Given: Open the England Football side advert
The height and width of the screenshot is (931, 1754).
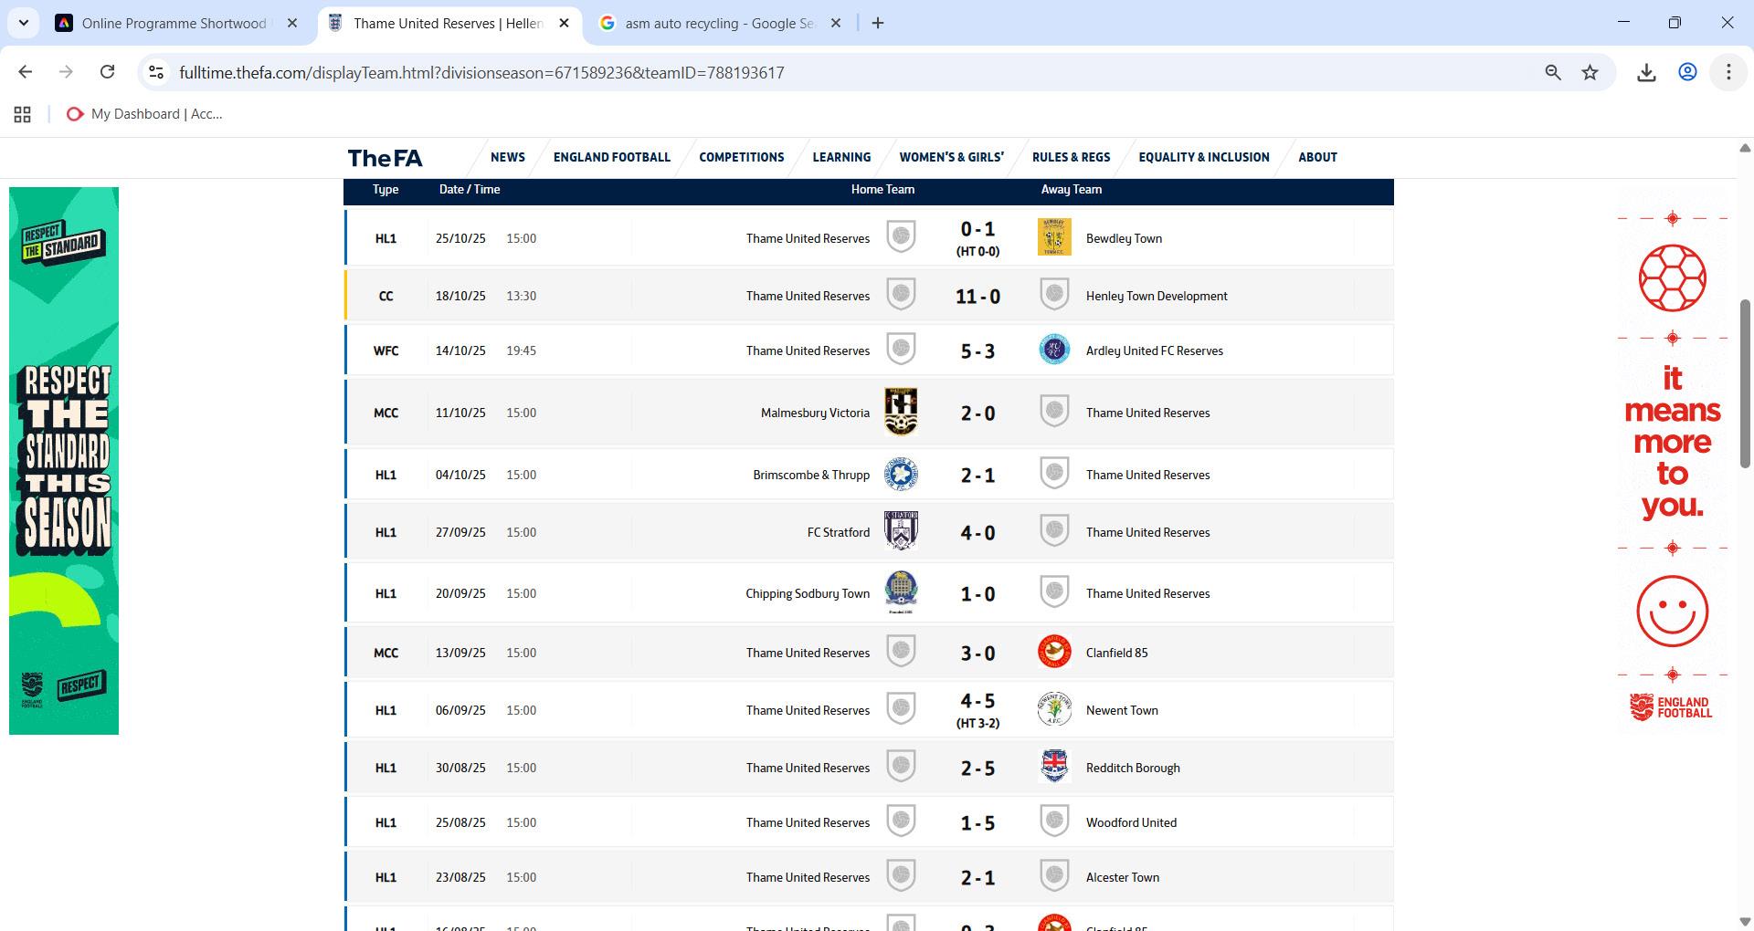Looking at the screenshot, I should 1672,460.
